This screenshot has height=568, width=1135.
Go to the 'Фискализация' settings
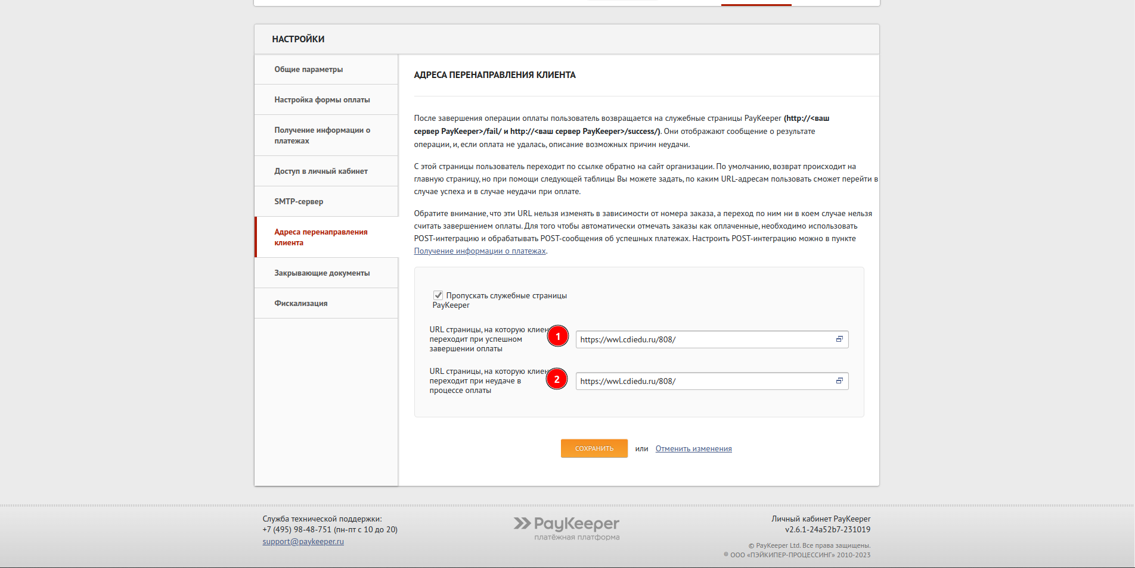pos(300,304)
